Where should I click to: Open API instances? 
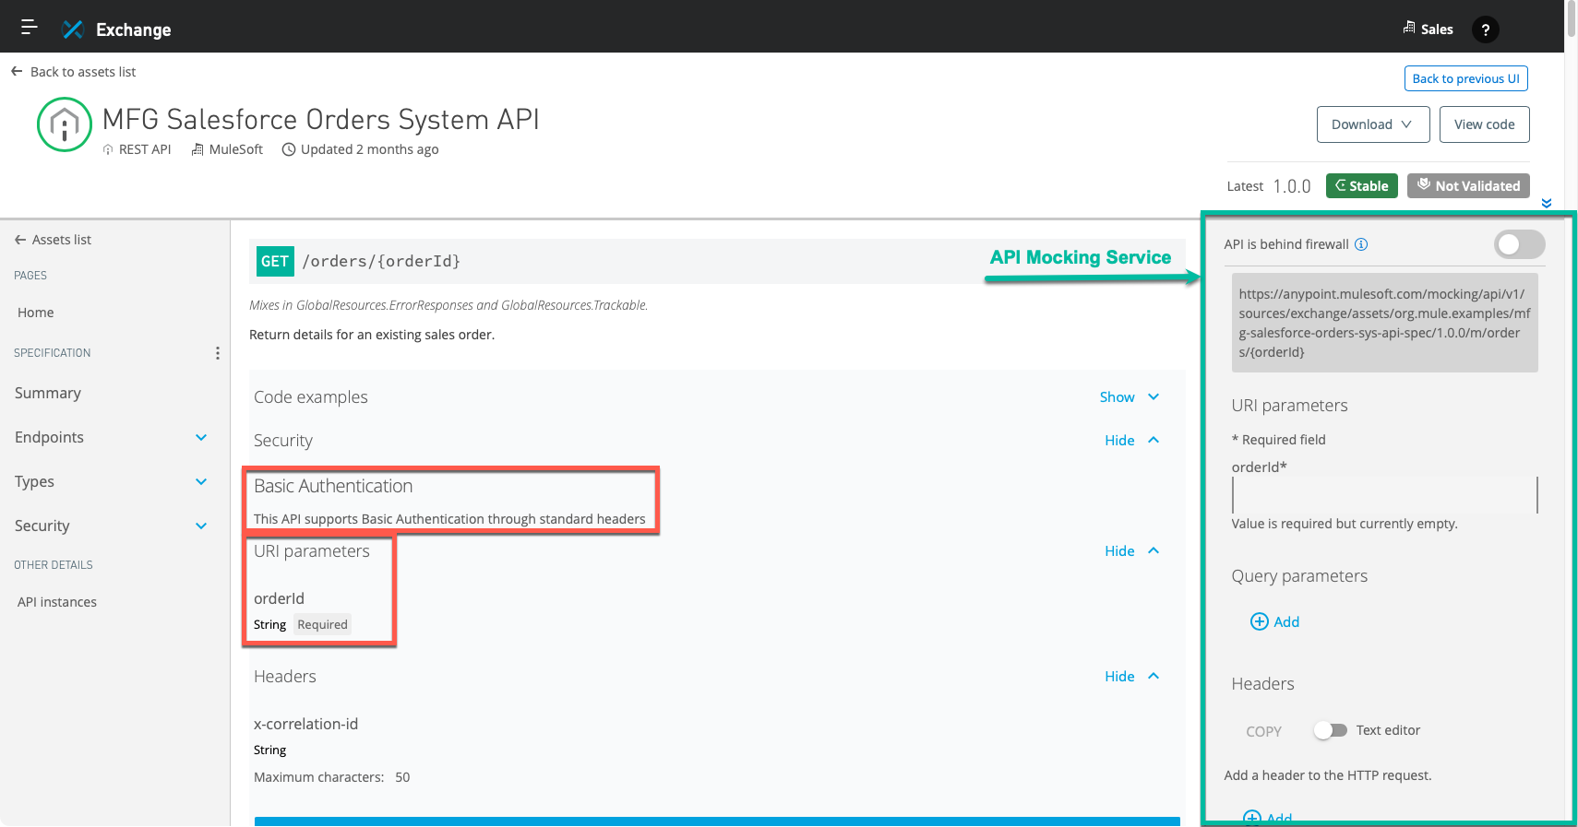(57, 602)
